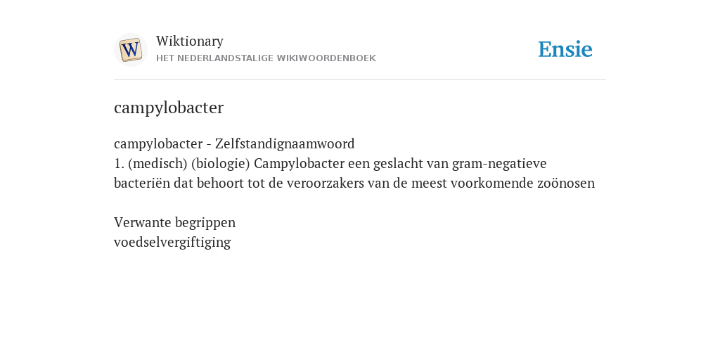Click the capitalized word Campylobacter in definition
The width and height of the screenshot is (720, 360).
(299, 163)
